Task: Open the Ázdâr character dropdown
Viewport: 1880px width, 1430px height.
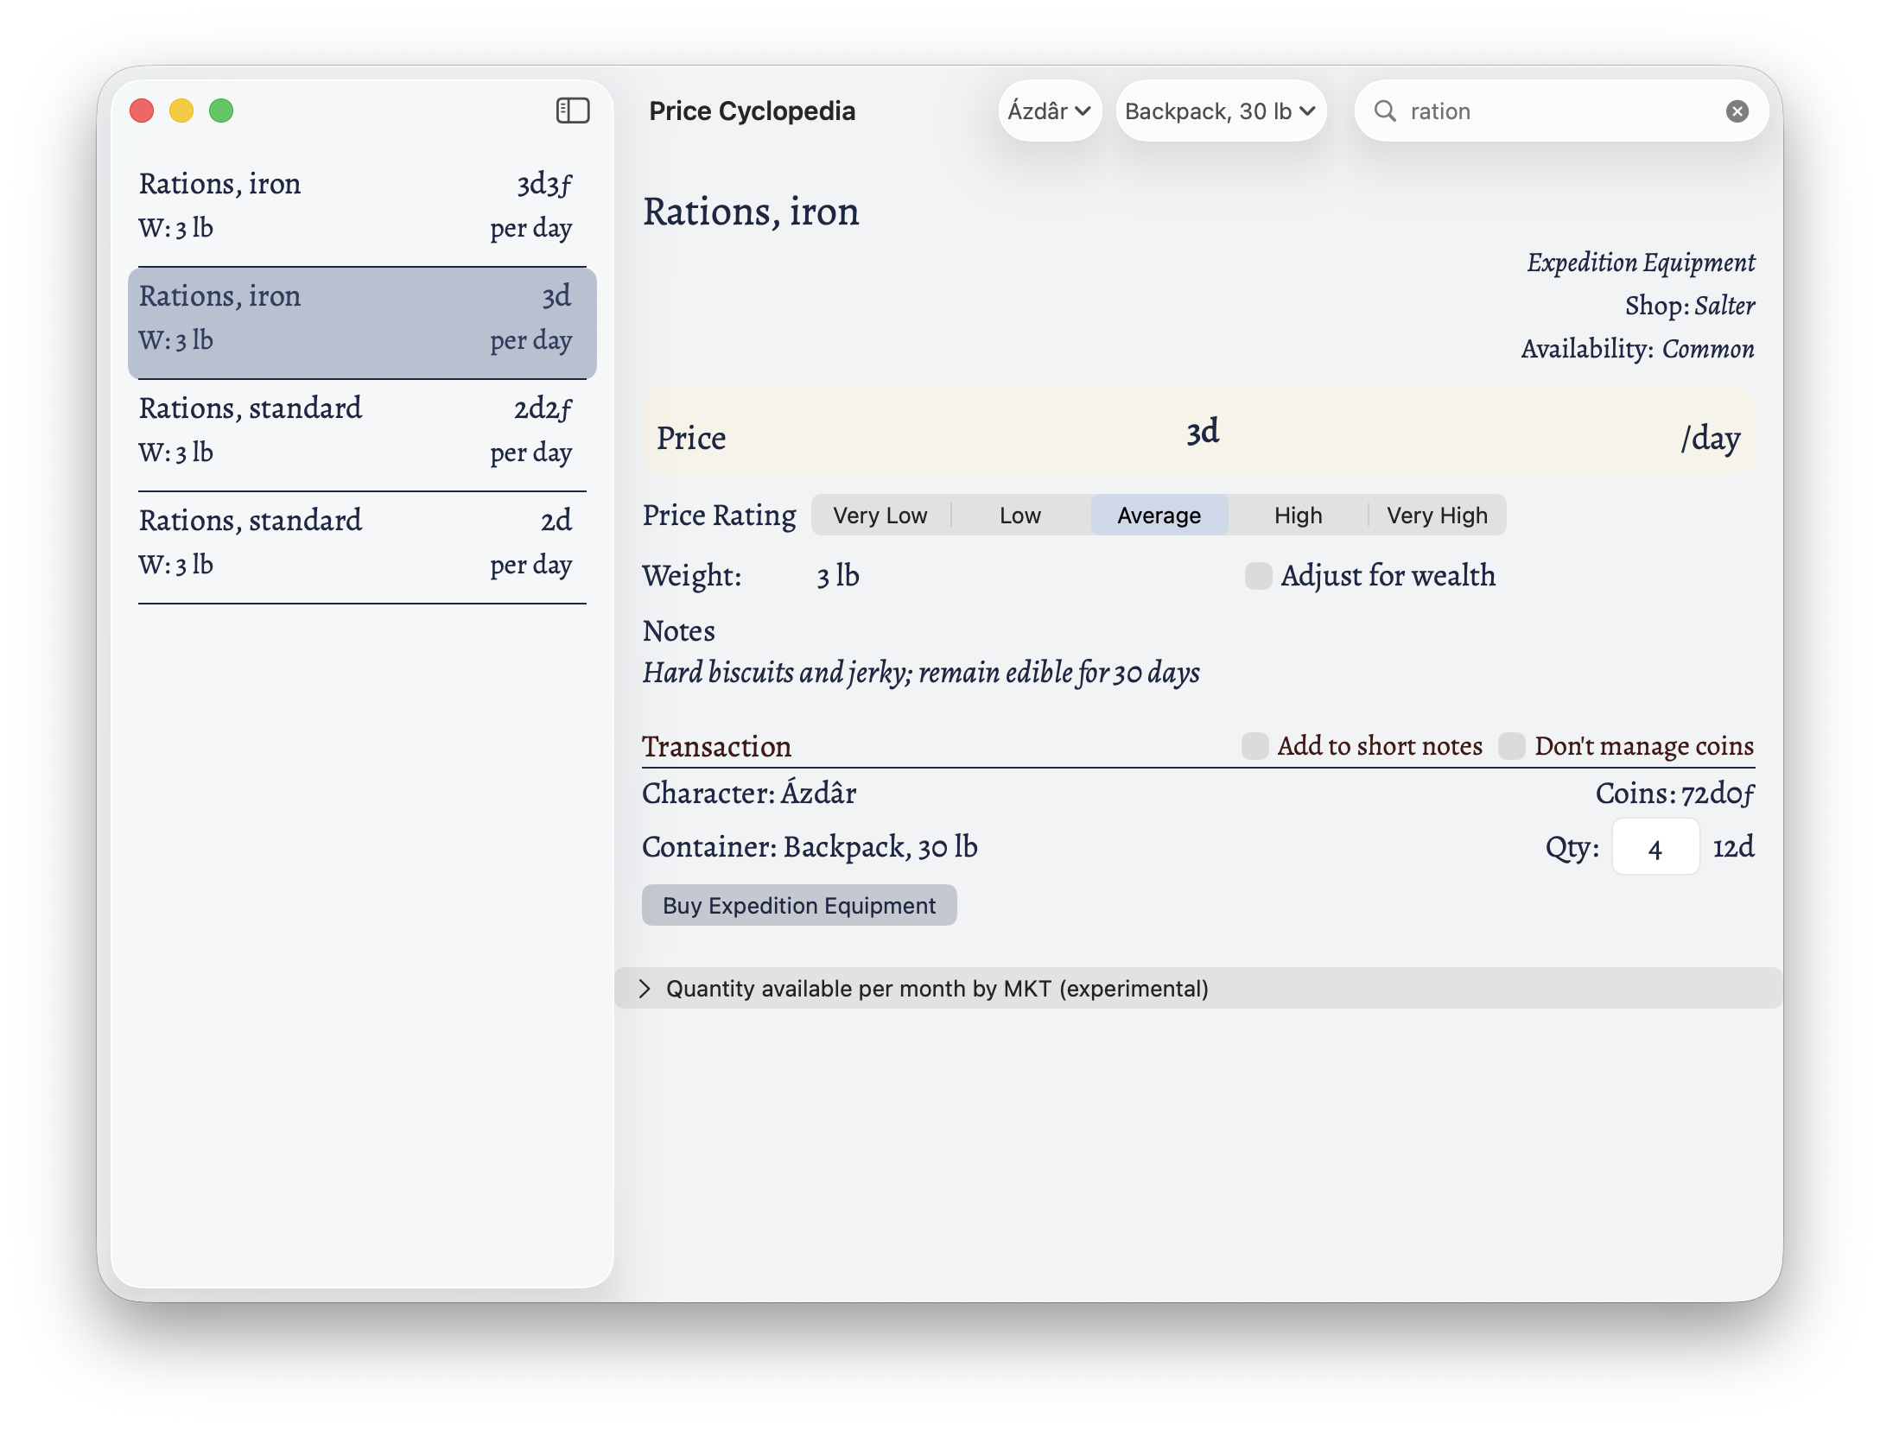Action: (x=1049, y=111)
